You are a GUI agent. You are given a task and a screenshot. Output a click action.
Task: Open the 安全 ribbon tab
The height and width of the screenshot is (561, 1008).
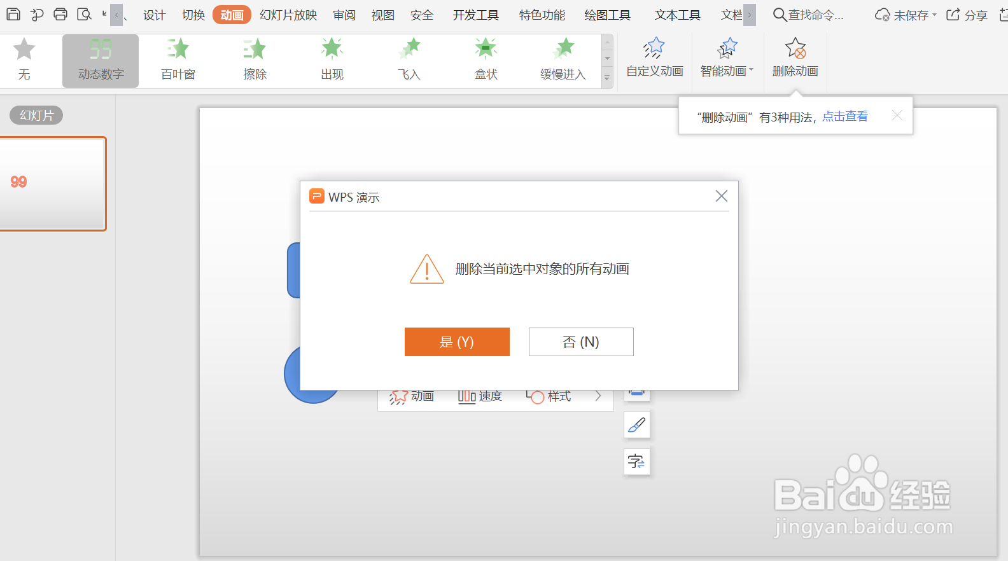(x=421, y=15)
